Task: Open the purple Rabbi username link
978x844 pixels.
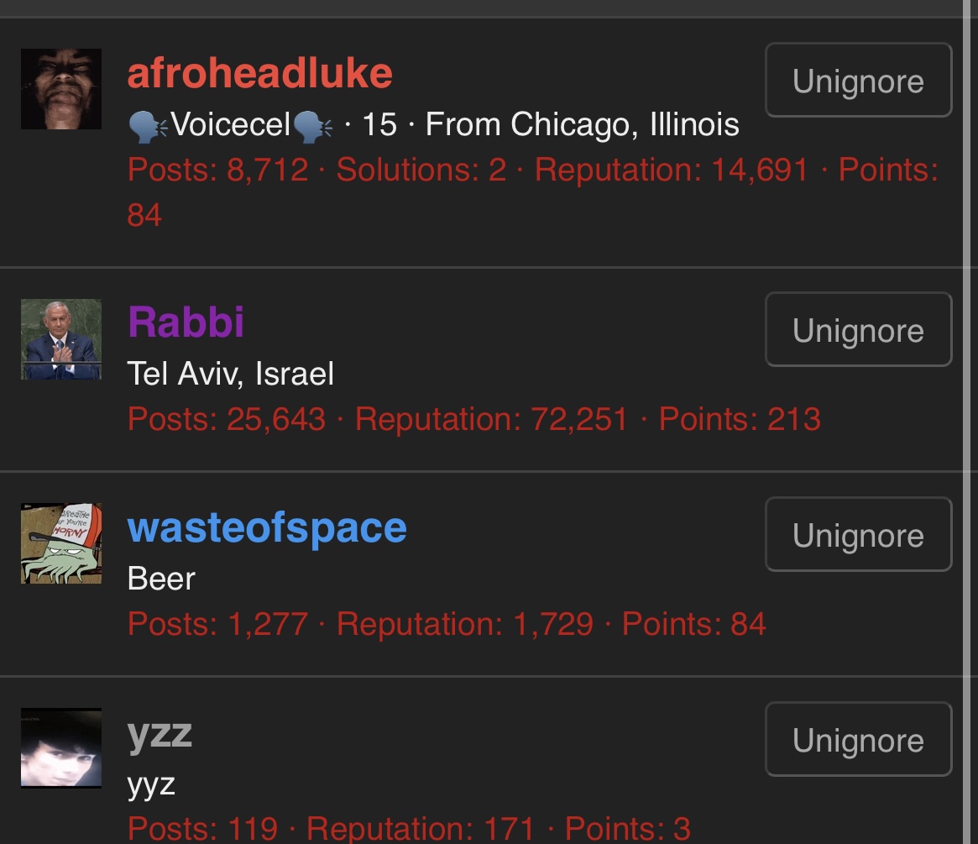Action: 186,322
